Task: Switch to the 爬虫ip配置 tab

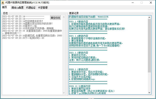Action: (x=17, y=8)
